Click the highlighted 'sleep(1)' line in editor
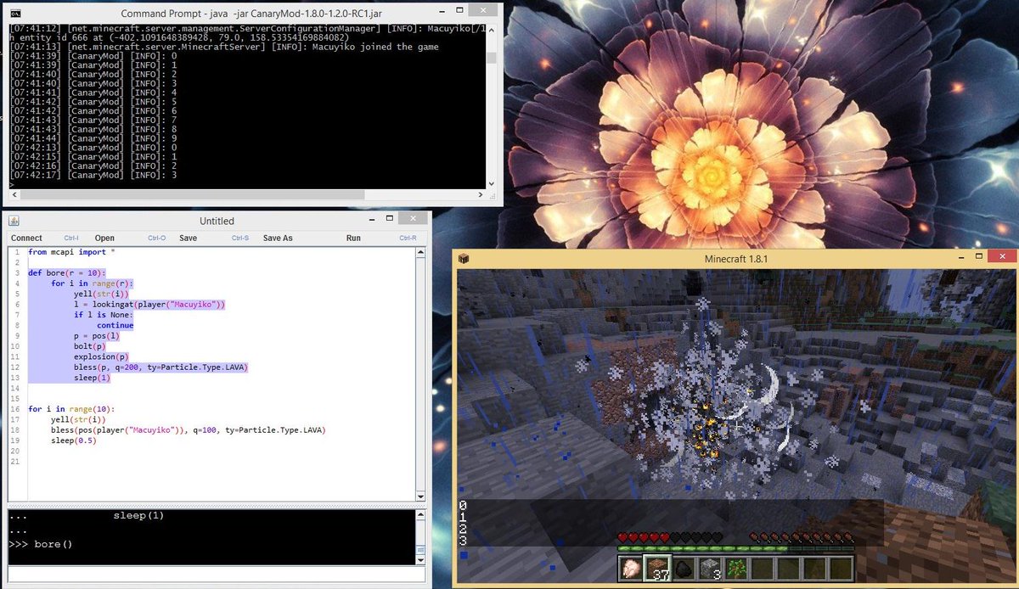The image size is (1019, 589). [x=92, y=378]
